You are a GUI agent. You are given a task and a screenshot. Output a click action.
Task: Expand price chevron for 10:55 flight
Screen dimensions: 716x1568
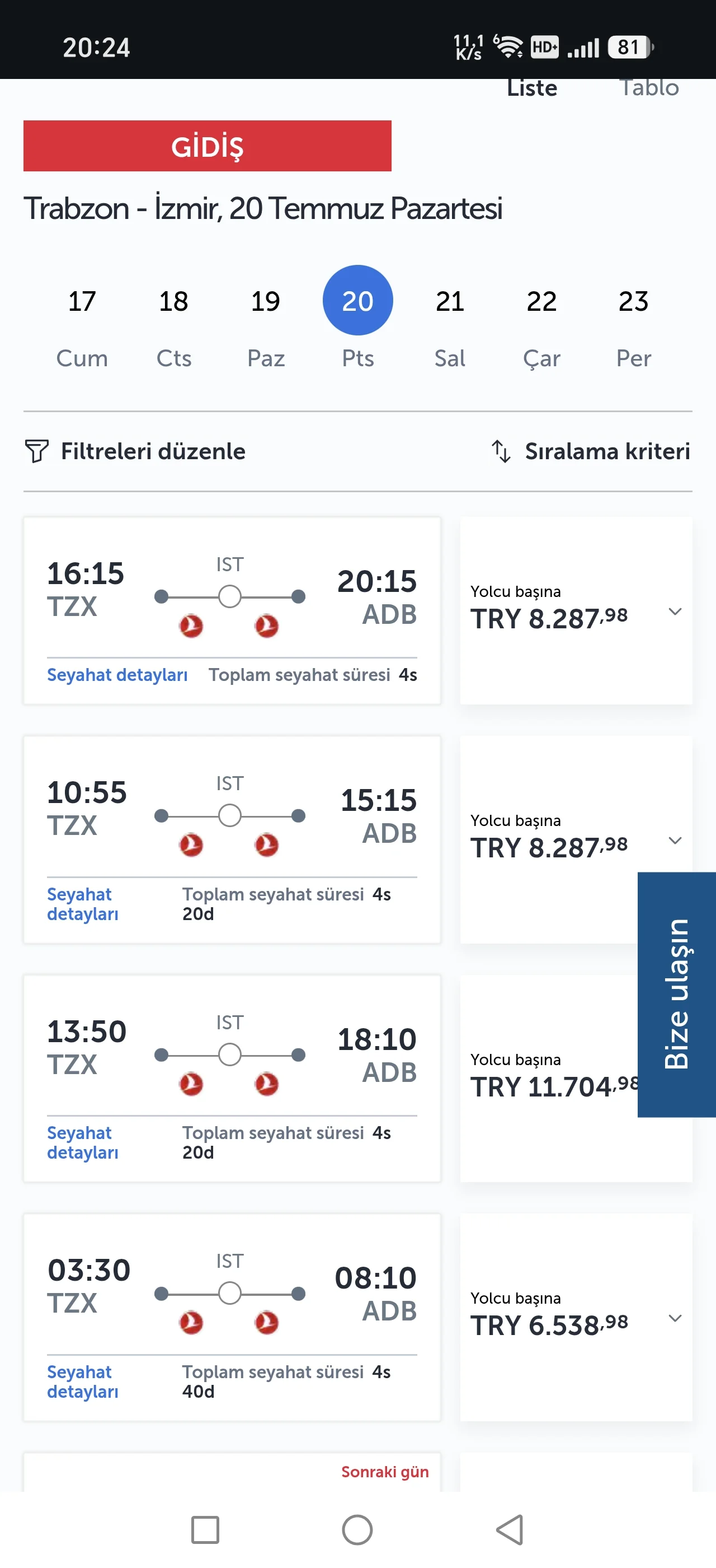click(x=675, y=840)
